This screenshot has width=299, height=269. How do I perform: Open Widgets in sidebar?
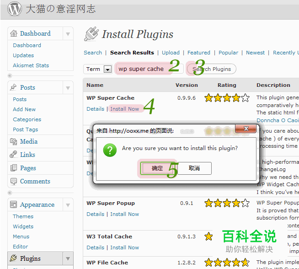click(23, 226)
